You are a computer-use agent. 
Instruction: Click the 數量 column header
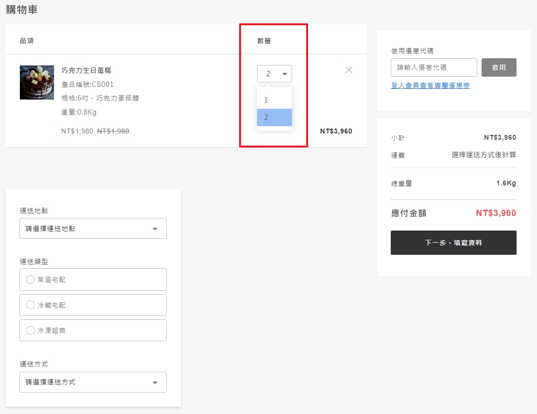point(264,41)
